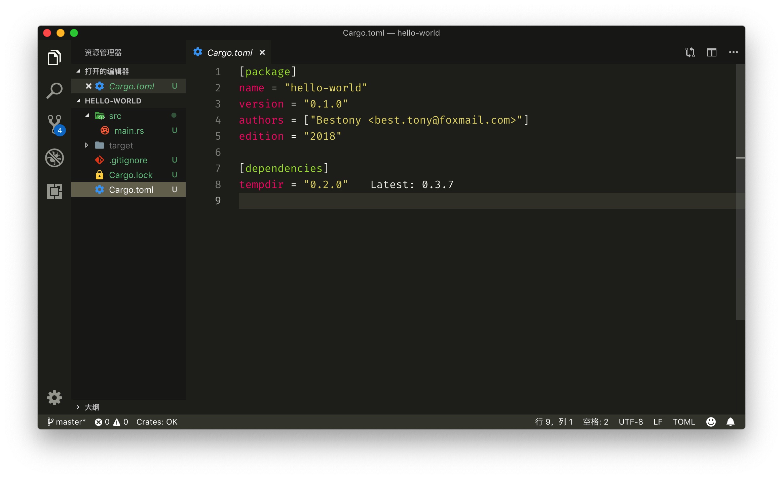Close the Cargo.toml editor tab

click(x=262, y=52)
